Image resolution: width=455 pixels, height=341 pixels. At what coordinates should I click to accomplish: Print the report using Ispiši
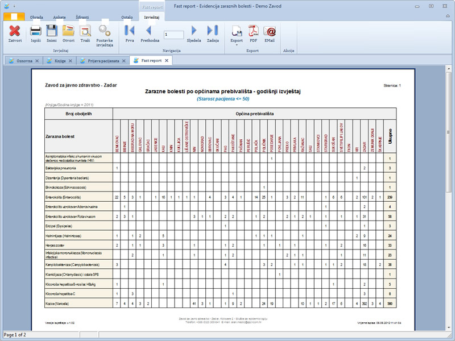[x=36, y=34]
